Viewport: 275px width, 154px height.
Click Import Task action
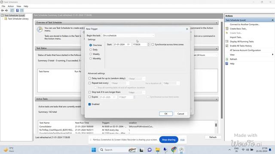coord(236,37)
